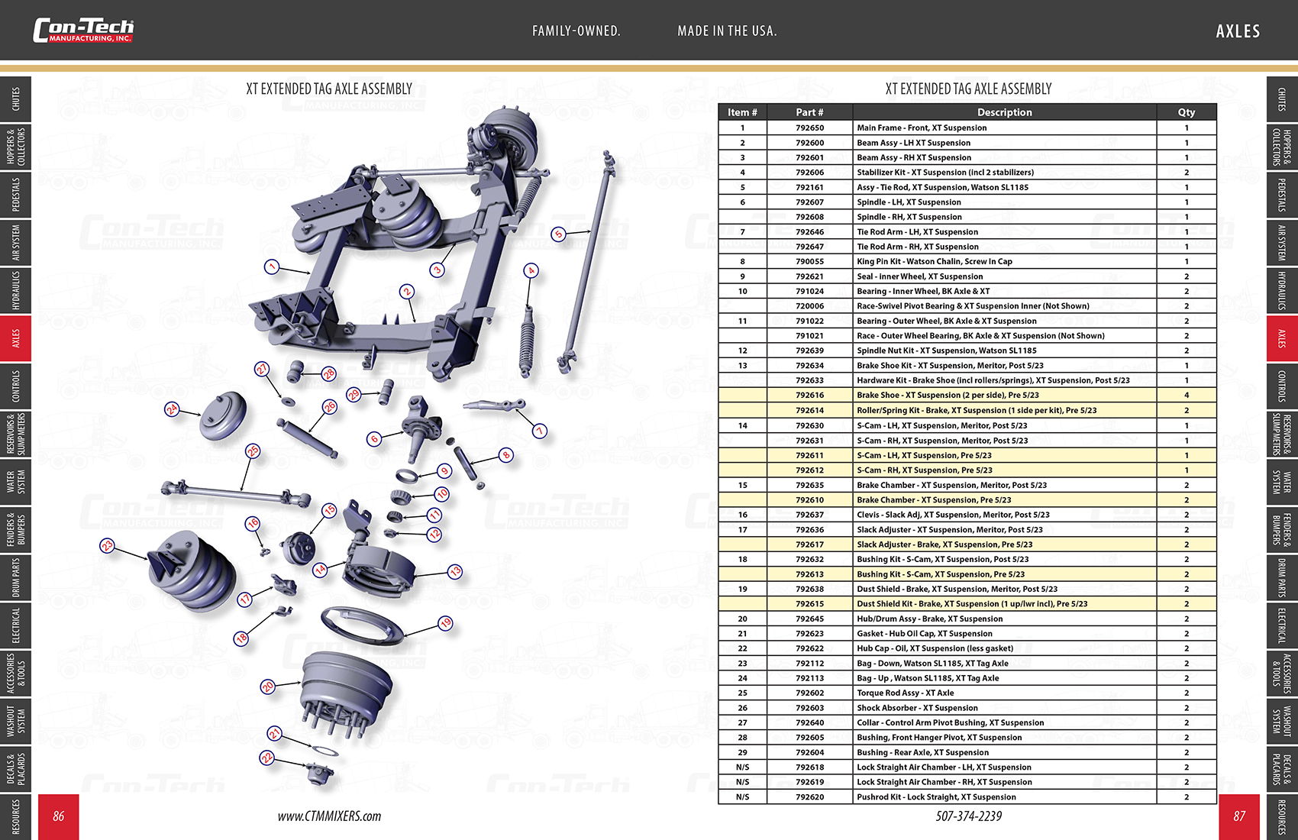
Task: Click the page 86 number box
Action: (x=59, y=816)
